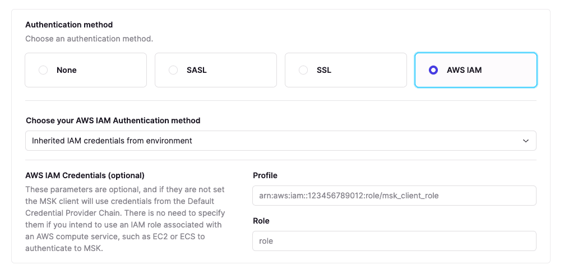Click the 'AWS IAM Credentials (optional)' heading

point(85,175)
